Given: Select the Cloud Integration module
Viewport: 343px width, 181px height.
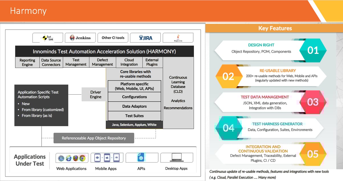Looking at the screenshot, I should (129, 62).
